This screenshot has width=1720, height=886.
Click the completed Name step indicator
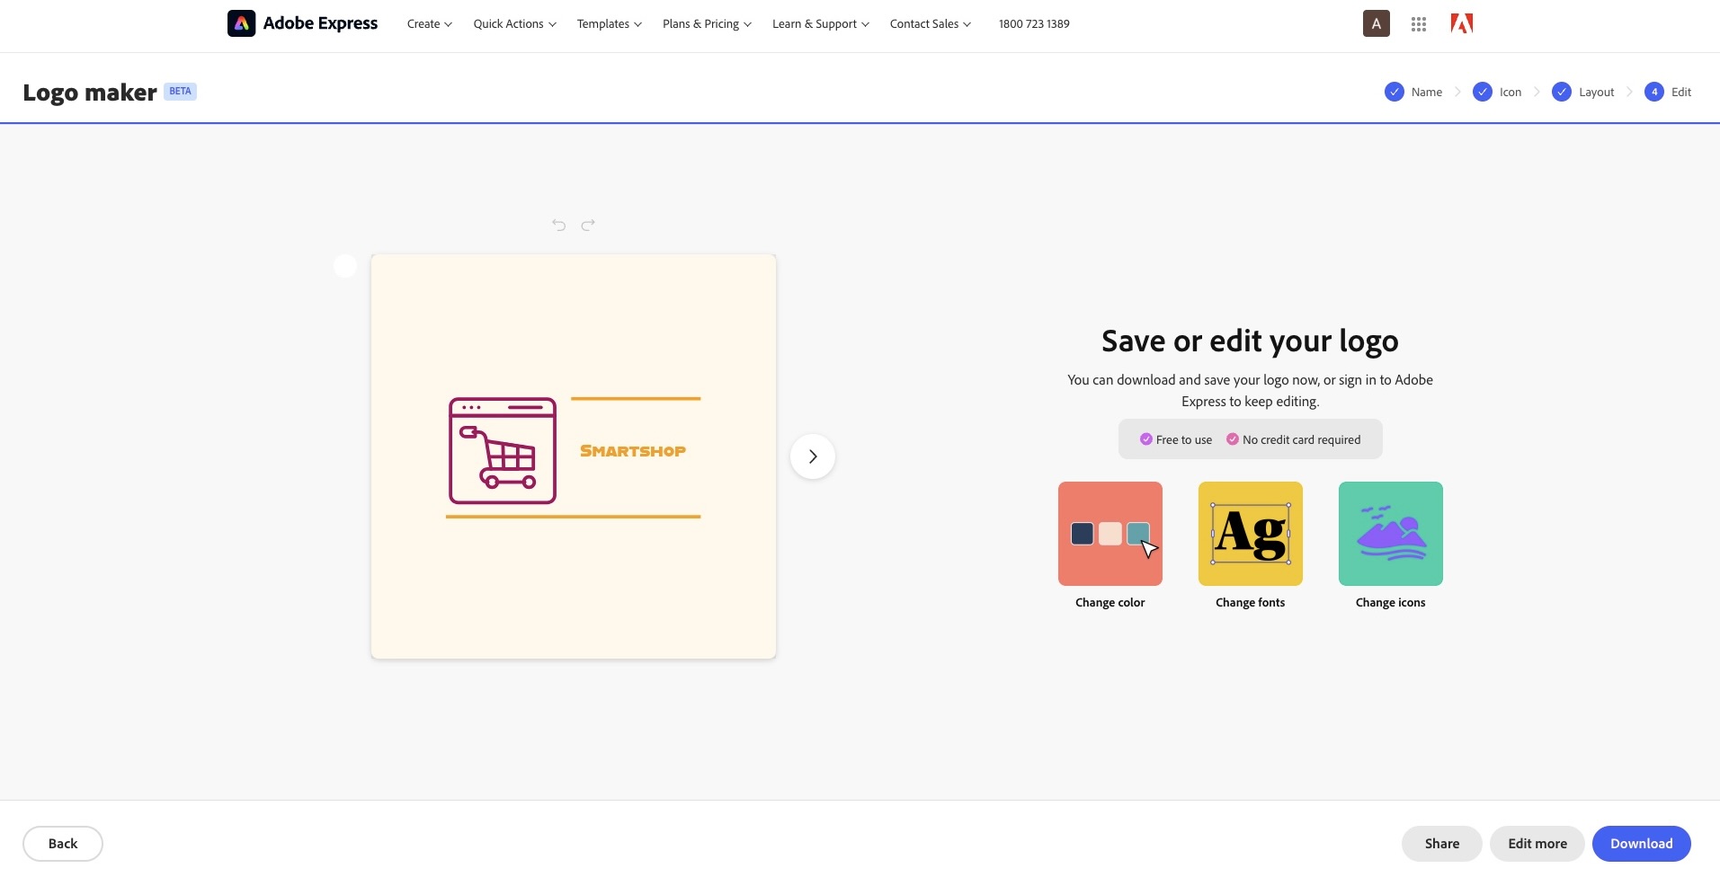tap(1394, 92)
